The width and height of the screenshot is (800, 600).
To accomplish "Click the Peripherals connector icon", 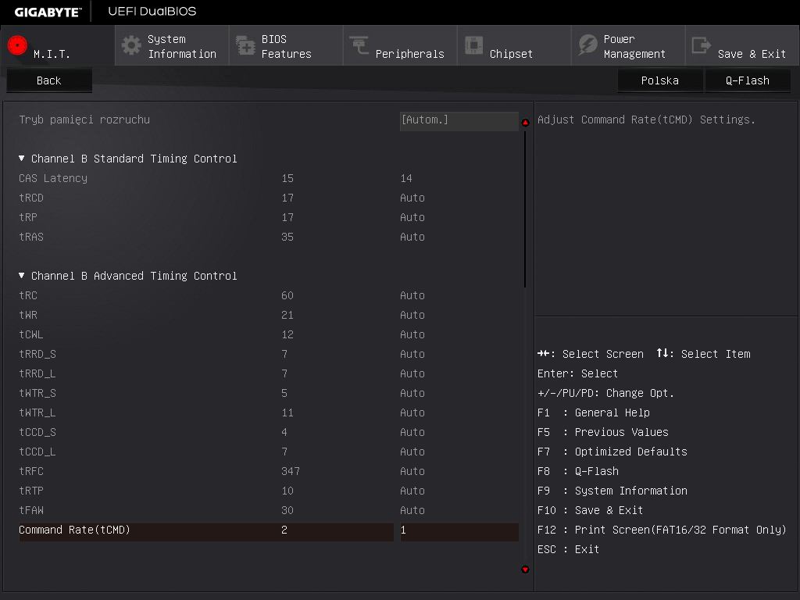I will click(x=359, y=45).
